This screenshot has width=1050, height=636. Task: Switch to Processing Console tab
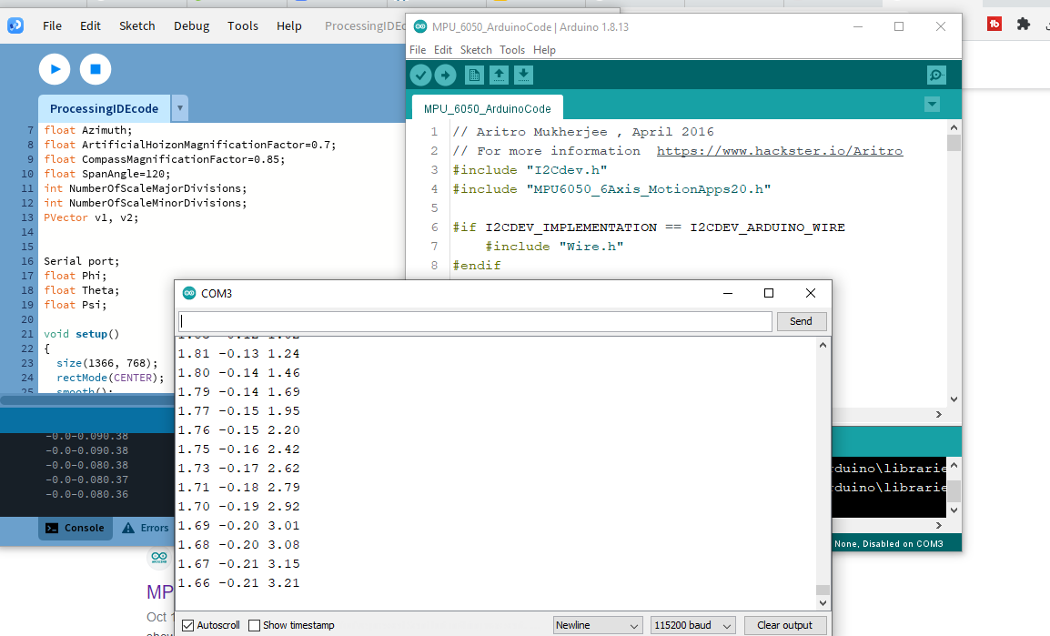point(75,528)
